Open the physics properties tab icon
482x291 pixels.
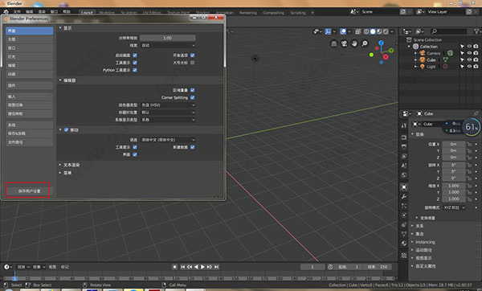point(404,215)
